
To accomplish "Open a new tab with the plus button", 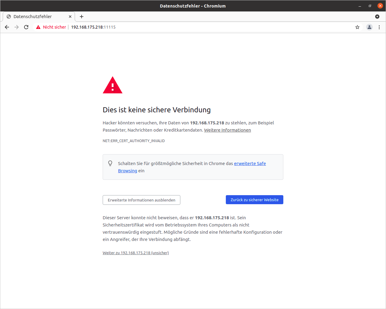I will point(82,17).
